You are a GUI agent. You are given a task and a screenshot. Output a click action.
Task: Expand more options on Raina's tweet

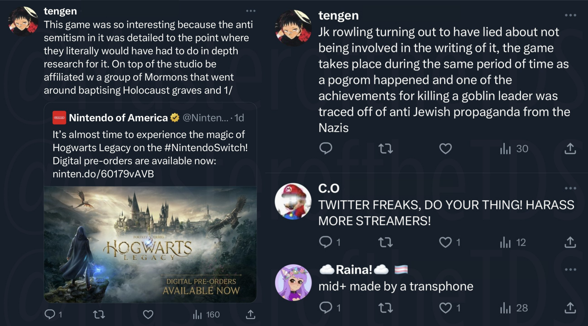pos(570,269)
